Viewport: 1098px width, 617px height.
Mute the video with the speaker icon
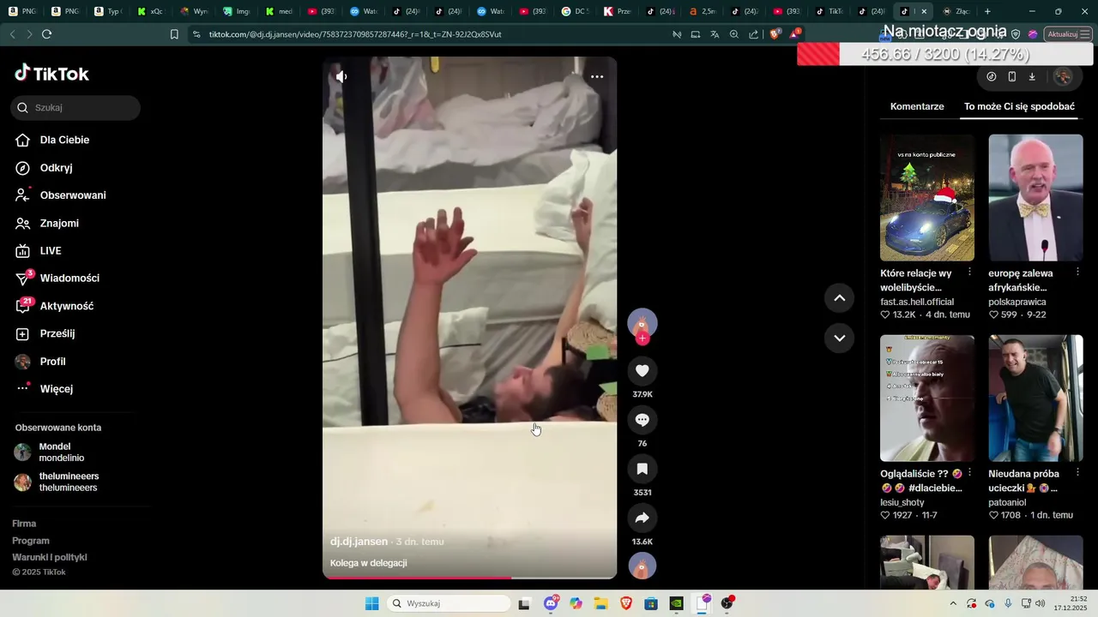coord(341,77)
